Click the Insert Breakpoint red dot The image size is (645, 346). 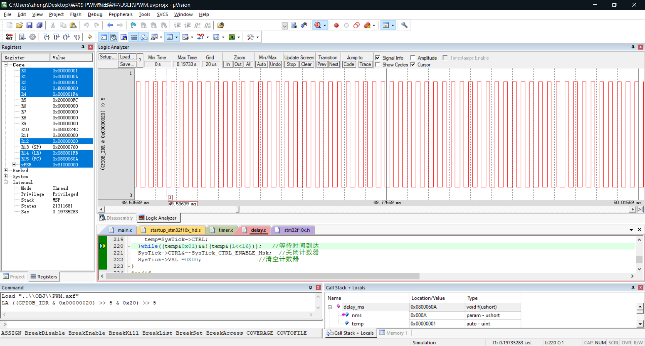tap(336, 25)
